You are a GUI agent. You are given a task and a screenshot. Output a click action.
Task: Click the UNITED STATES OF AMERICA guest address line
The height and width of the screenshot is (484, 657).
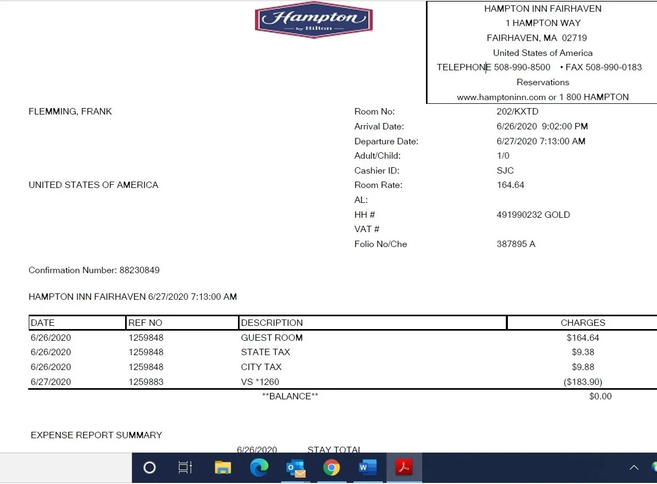(x=93, y=185)
